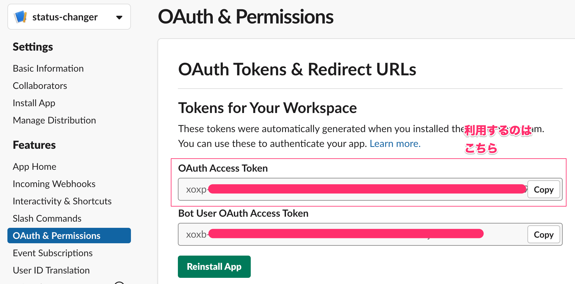Viewport: 575px width, 284px height.
Task: Open Incoming Webhooks configuration
Action: (54, 184)
